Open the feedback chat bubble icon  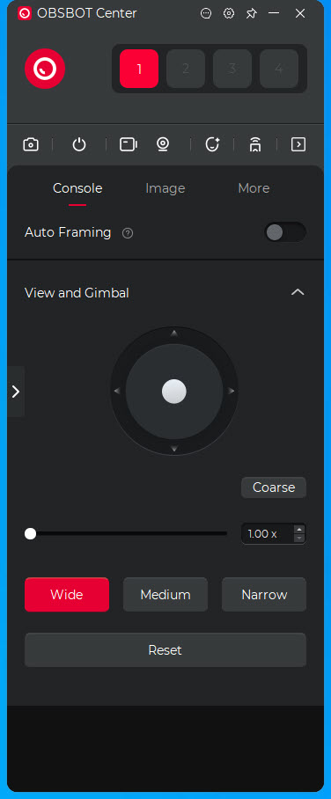point(206,14)
